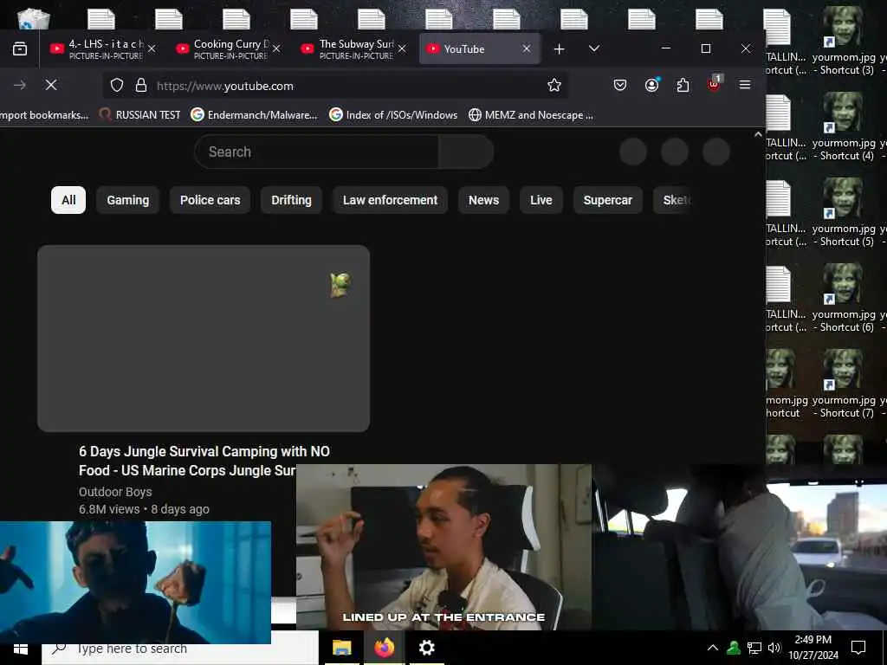Viewport: 887px width, 665px height.
Task: Open the RUSSIAN TEST bookmark
Action: pyautogui.click(x=139, y=115)
